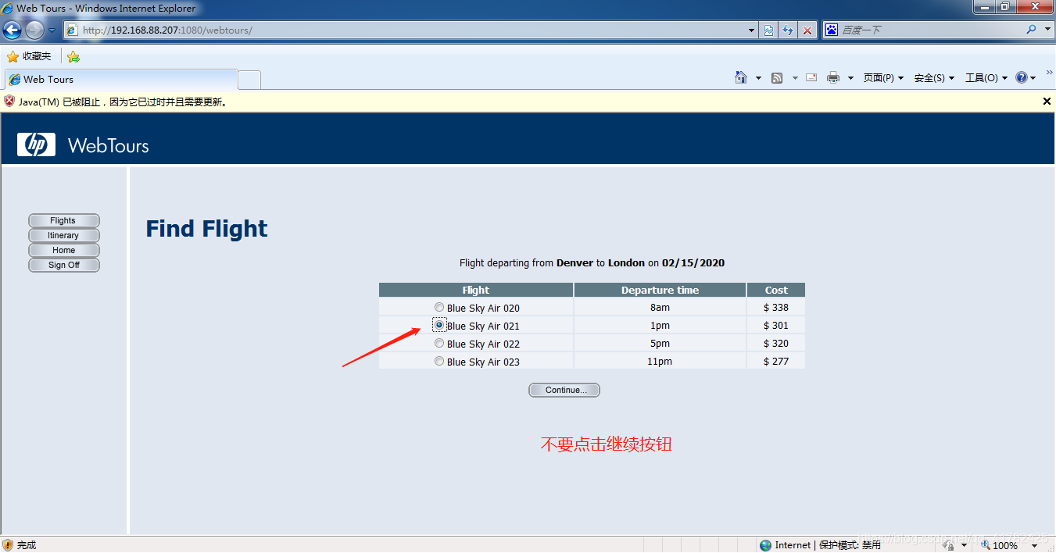
Task: Click the 1pm departure time cell
Action: [660, 325]
